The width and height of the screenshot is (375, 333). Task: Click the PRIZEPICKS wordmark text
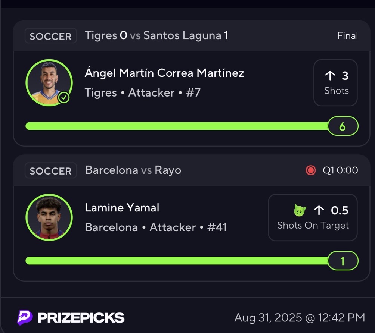click(x=81, y=318)
